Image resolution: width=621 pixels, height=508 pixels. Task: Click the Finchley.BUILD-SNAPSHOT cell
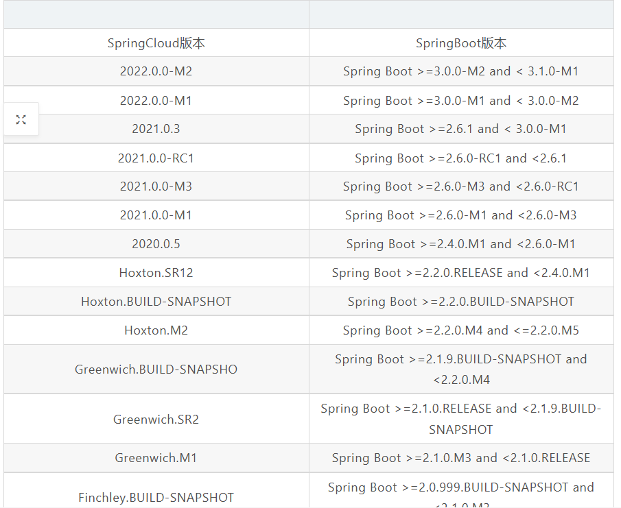click(x=156, y=491)
